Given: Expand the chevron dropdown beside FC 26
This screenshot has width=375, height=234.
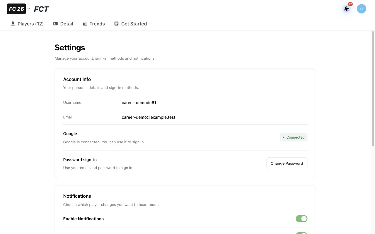Looking at the screenshot, I should [x=29, y=9].
